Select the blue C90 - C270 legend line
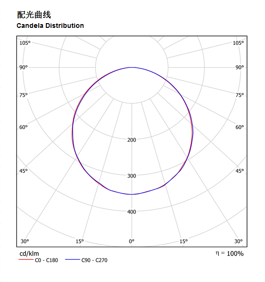Screen dimensions: 265x282 pos(72,259)
